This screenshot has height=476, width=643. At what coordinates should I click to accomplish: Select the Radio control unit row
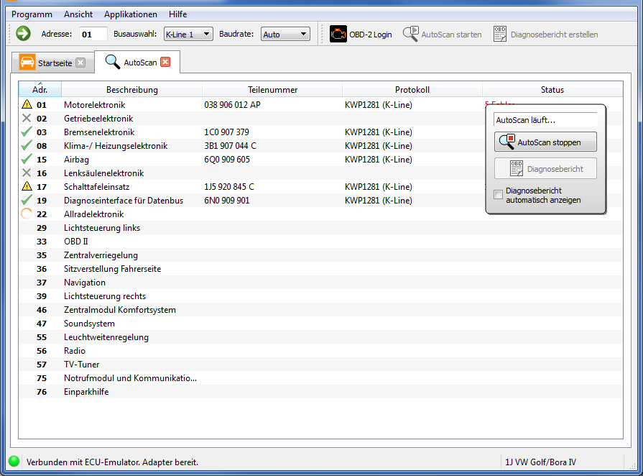(75, 351)
